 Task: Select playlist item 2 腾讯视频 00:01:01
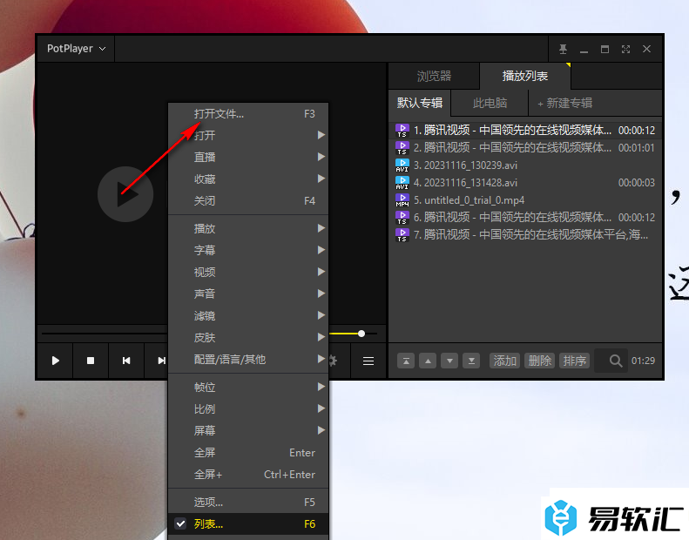tap(525, 148)
